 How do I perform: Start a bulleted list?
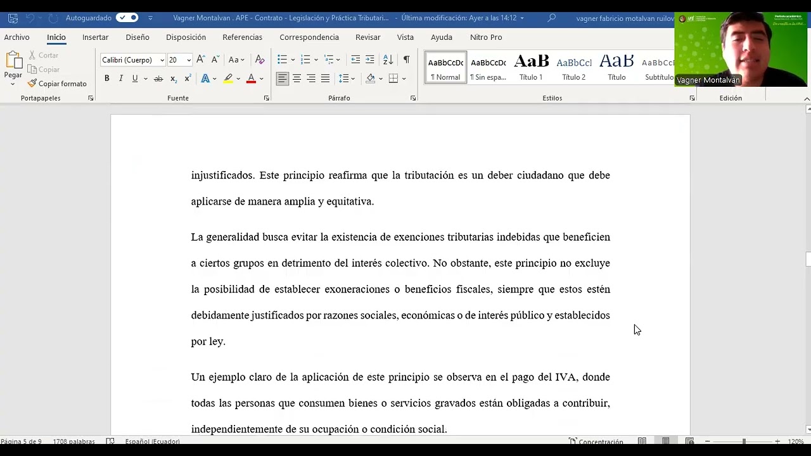click(282, 60)
